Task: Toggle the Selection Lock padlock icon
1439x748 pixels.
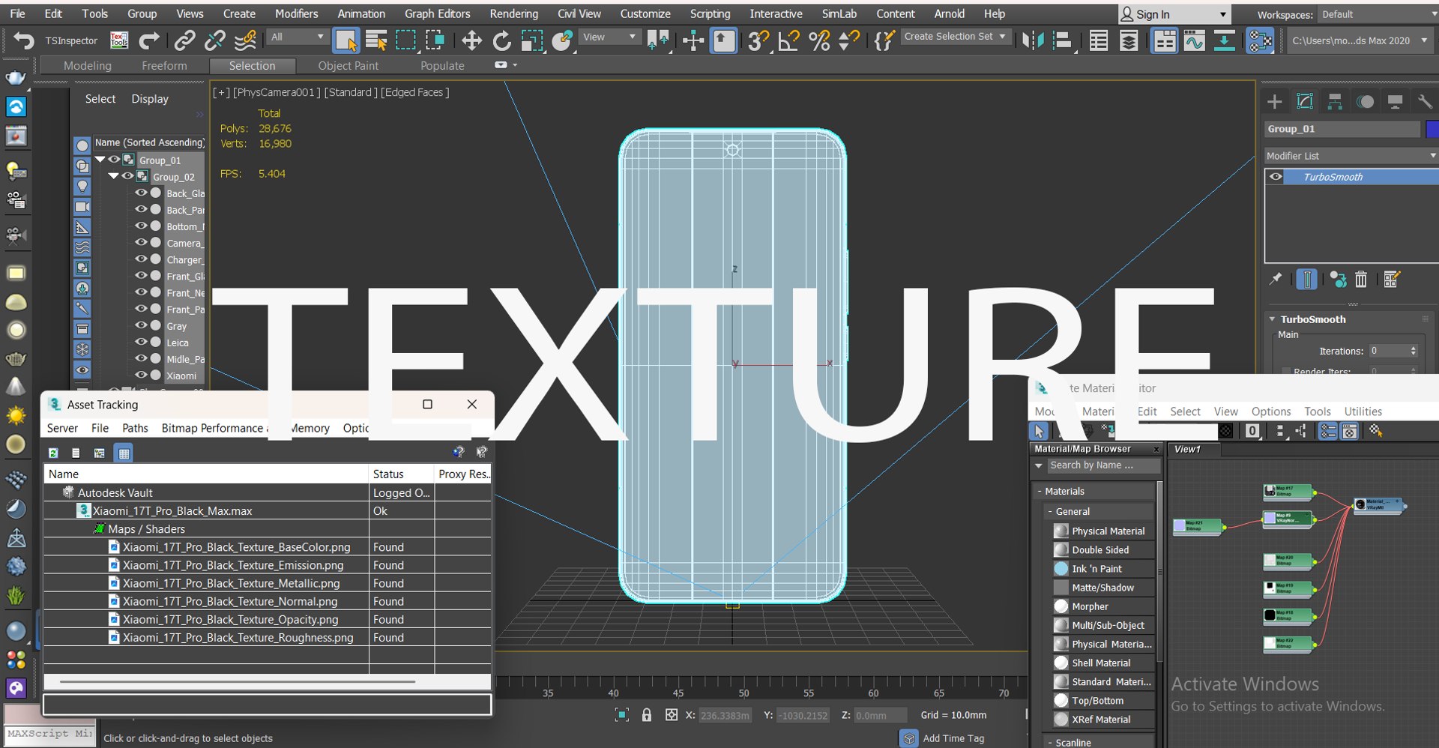Action: pyautogui.click(x=647, y=715)
